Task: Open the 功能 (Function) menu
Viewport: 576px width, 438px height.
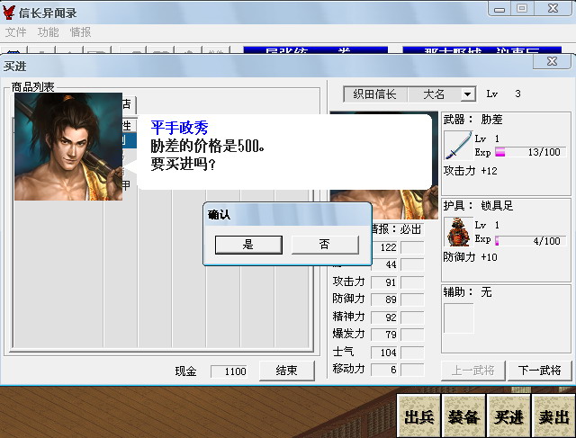Action: [x=49, y=31]
